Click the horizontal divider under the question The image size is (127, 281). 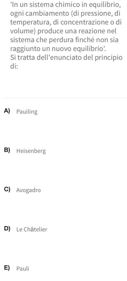pyautogui.click(x=65, y=98)
